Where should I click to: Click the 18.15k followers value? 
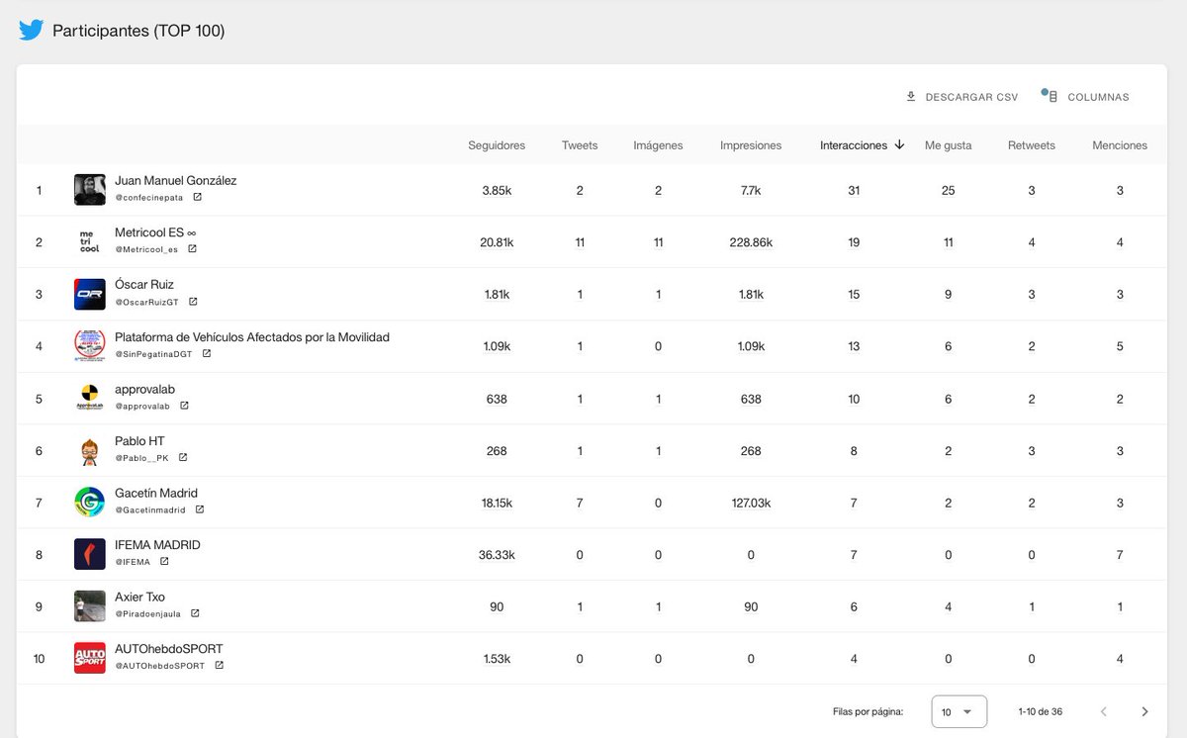(497, 503)
